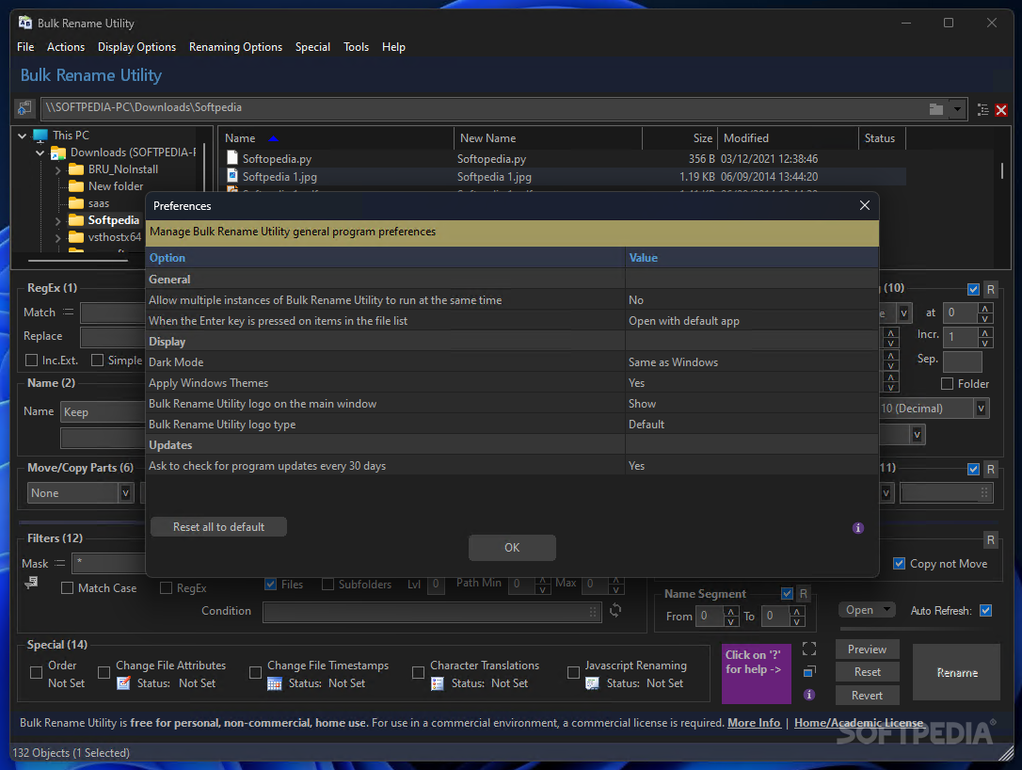Select the Softopedia.py file icon
Image resolution: width=1022 pixels, height=770 pixels.
(232, 158)
